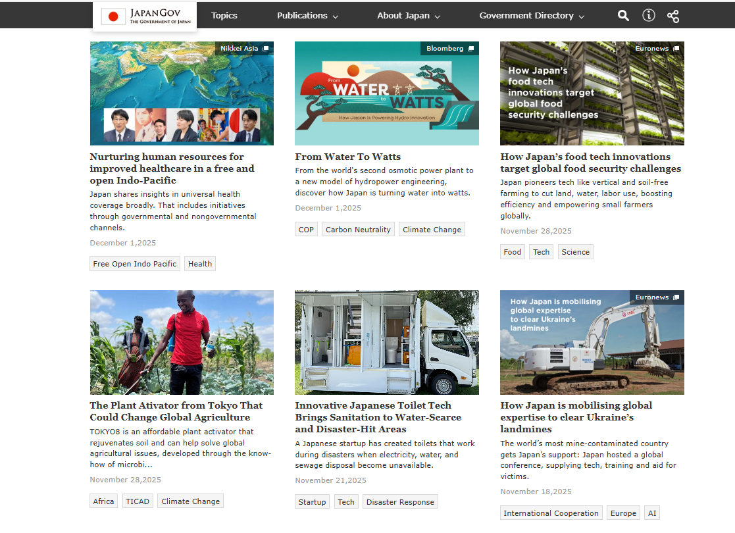
Task: Expand the About Japan dropdown
Action: (409, 16)
